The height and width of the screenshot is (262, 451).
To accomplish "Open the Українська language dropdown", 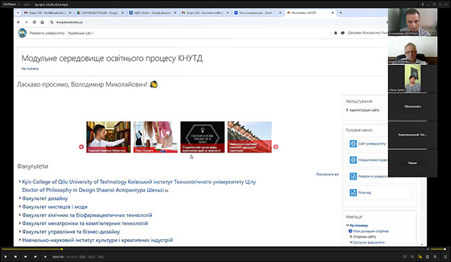I will coord(80,33).
